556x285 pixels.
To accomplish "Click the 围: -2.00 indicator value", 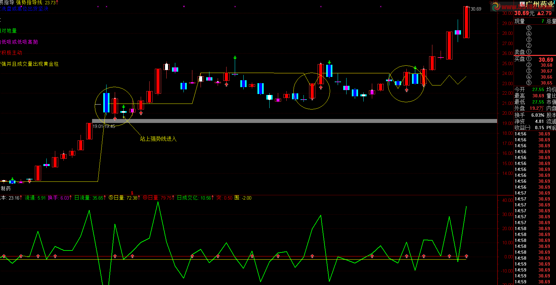I will [243, 198].
